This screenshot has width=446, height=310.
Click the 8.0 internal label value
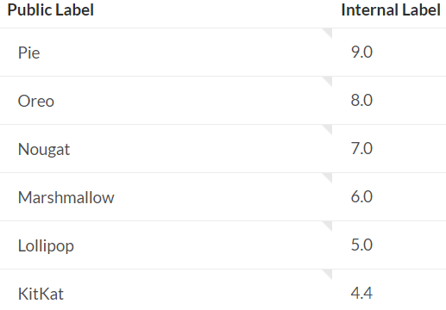pos(361,101)
